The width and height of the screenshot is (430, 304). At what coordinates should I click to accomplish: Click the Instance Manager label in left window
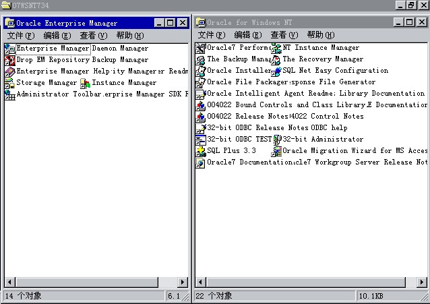tap(124, 83)
